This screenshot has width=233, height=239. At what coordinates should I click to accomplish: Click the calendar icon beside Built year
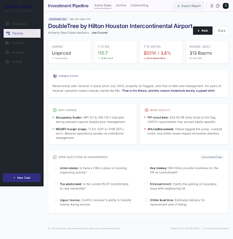(x=191, y=58)
